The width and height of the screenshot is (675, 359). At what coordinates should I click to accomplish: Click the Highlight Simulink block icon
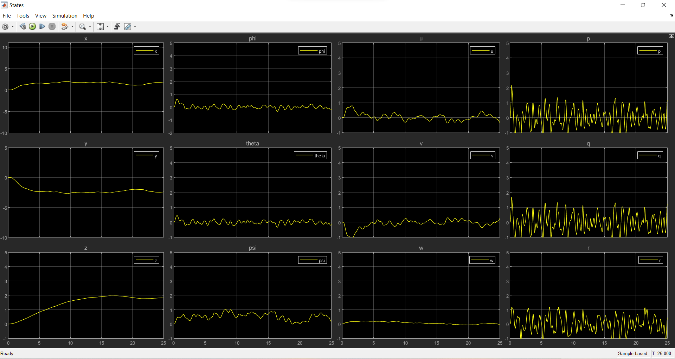64,27
